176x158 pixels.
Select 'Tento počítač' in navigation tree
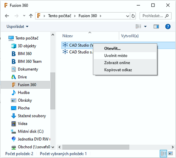27,38
